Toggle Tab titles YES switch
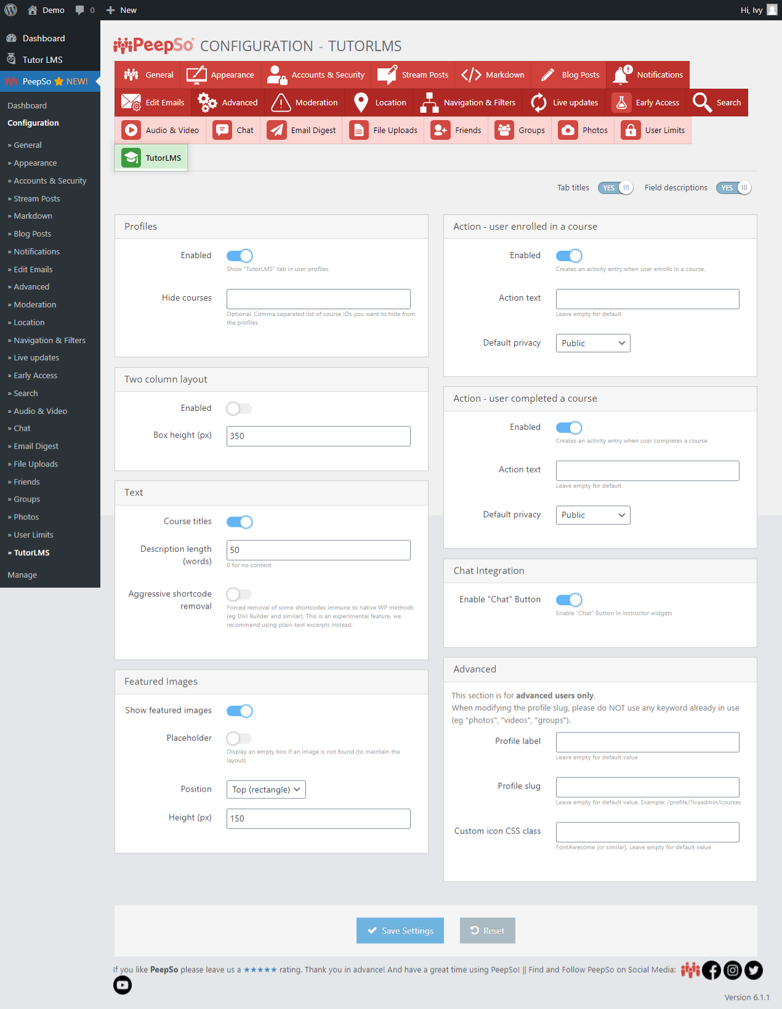 615,188
